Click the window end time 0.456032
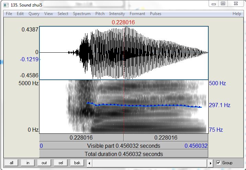This screenshot has width=246, height=170. [x=196, y=146]
